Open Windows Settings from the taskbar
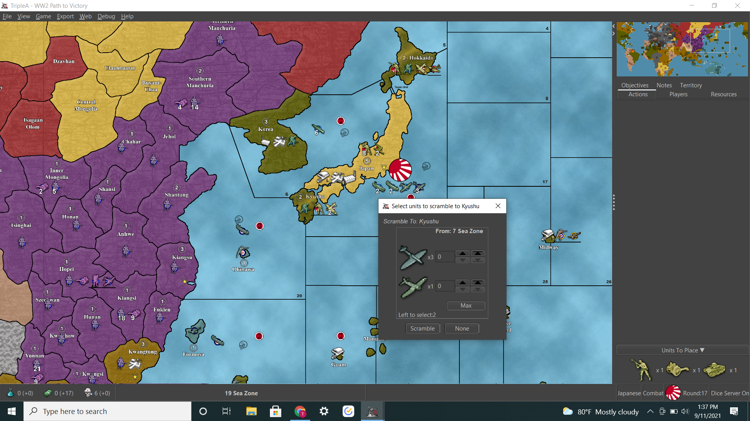Image resolution: width=750 pixels, height=421 pixels. coord(324,411)
